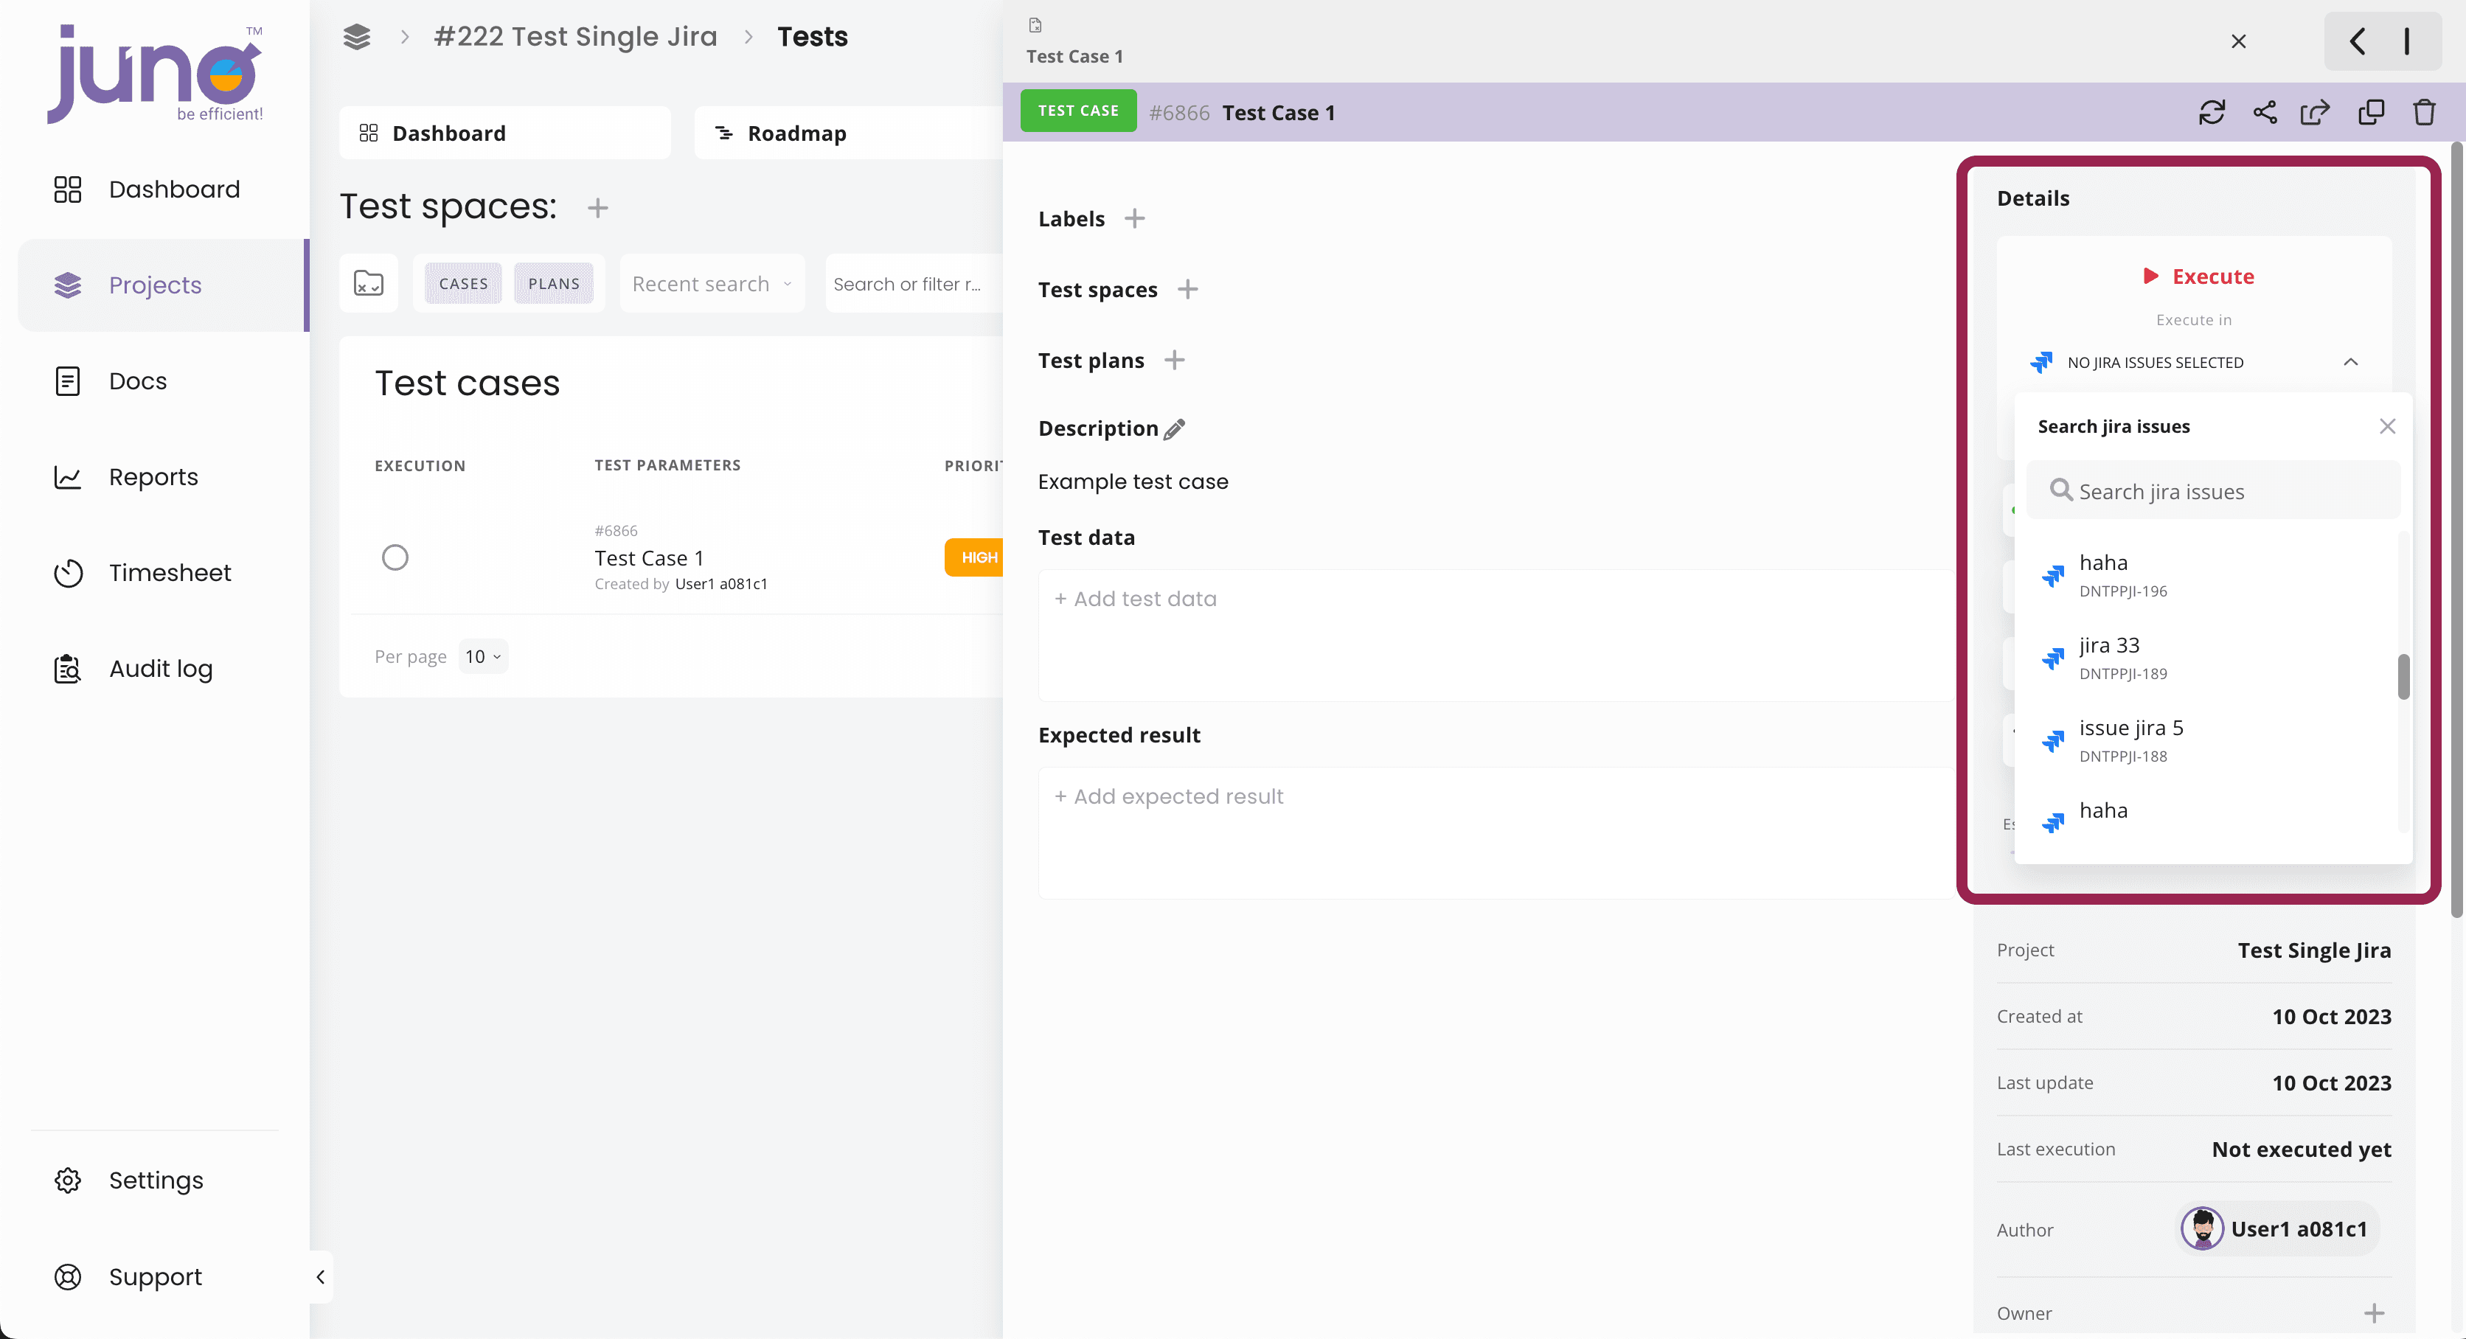
Task: Toggle the CASES filter chip
Action: click(x=463, y=283)
